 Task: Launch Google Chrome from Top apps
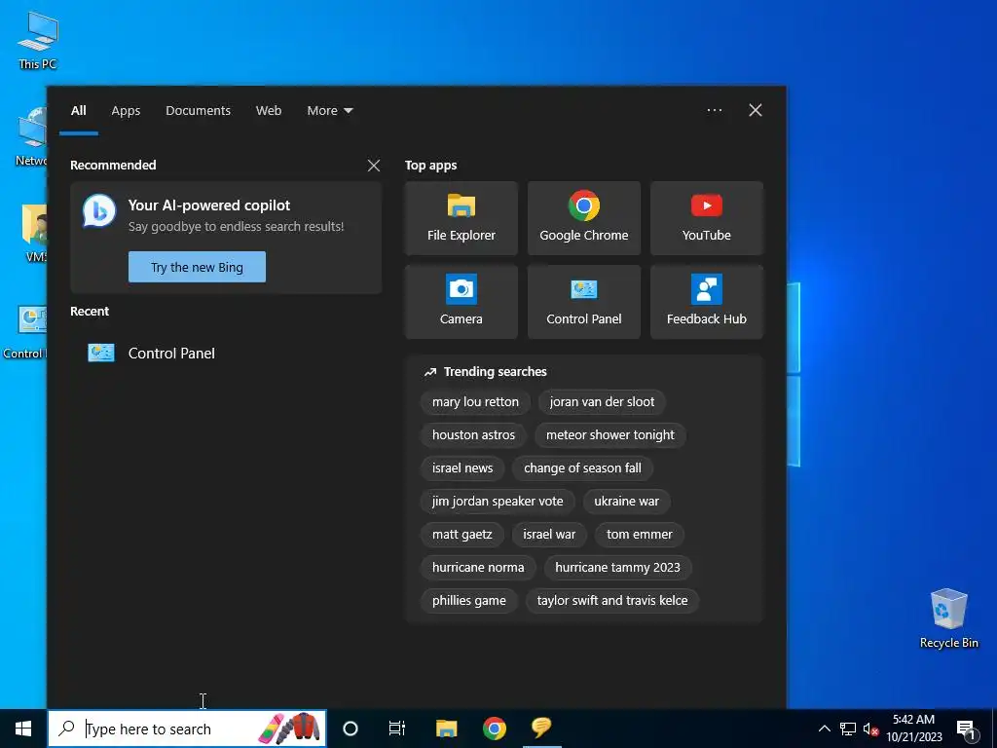(584, 218)
